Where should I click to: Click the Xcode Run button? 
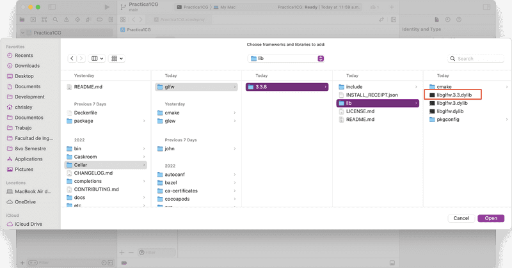tap(107, 7)
